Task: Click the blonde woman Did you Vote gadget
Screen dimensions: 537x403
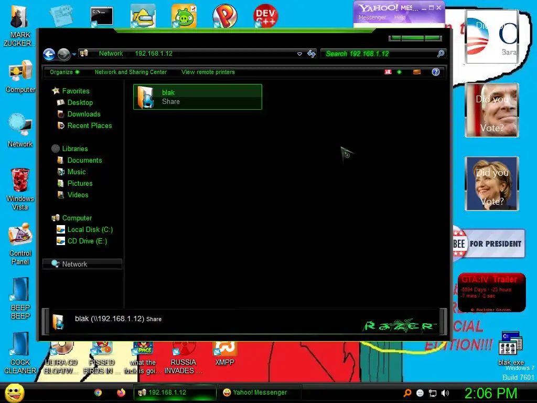Action: pyautogui.click(x=492, y=184)
